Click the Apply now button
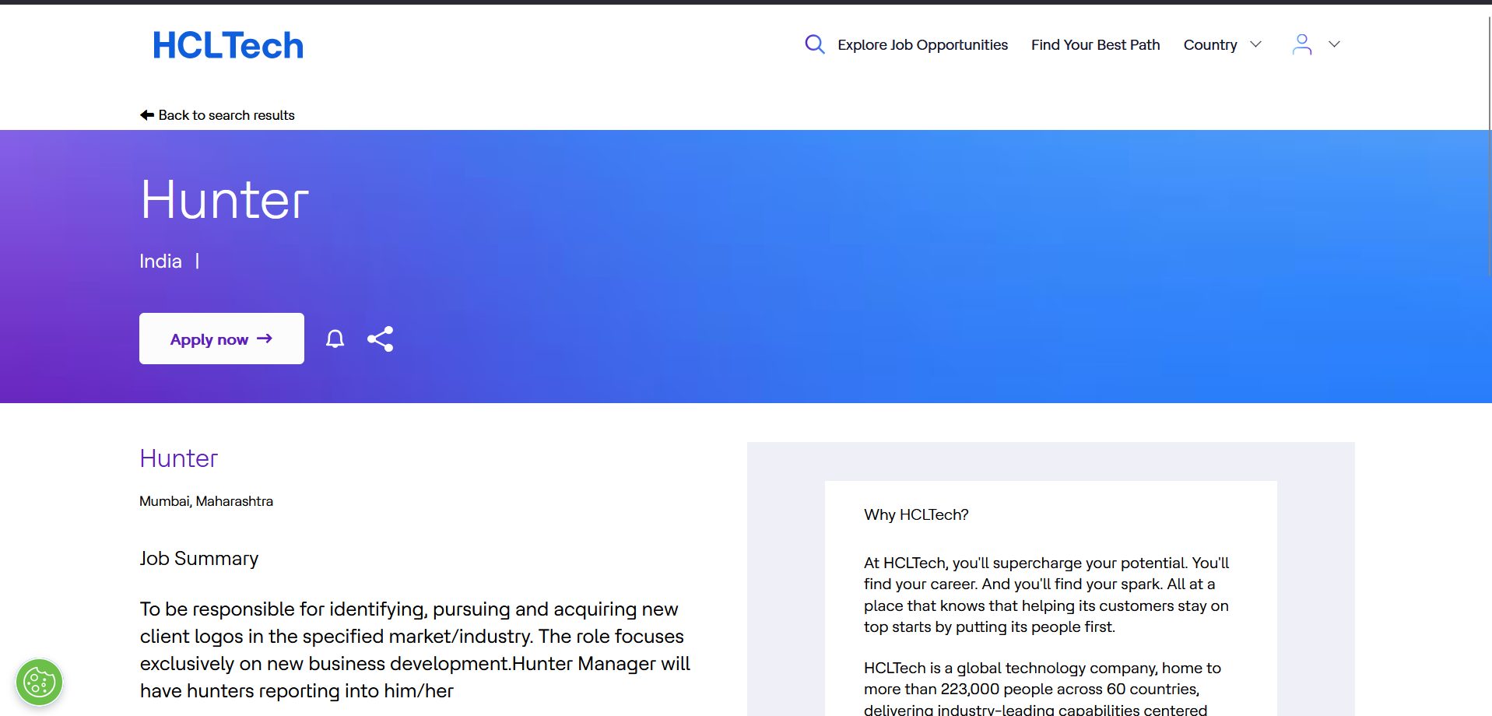 [x=222, y=339]
